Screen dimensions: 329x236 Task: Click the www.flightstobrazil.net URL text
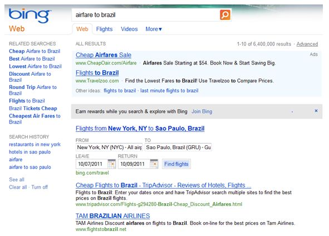tap(101, 229)
